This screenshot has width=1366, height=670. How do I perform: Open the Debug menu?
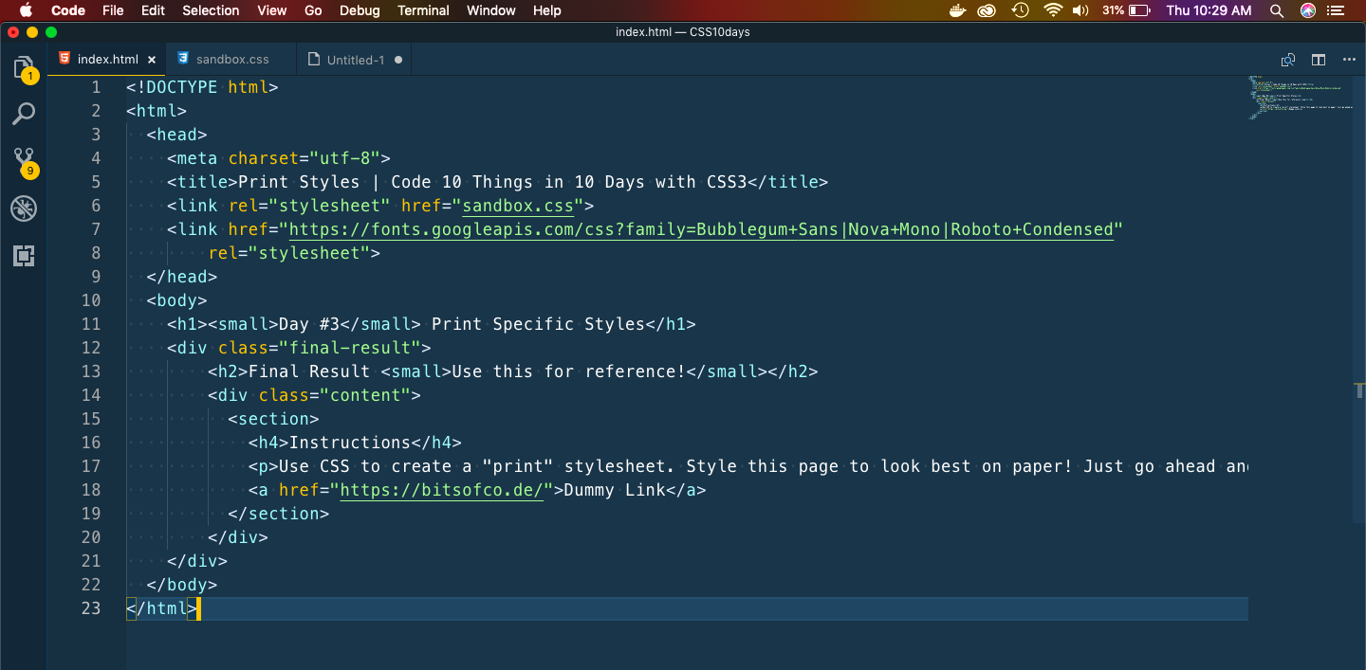(x=360, y=10)
